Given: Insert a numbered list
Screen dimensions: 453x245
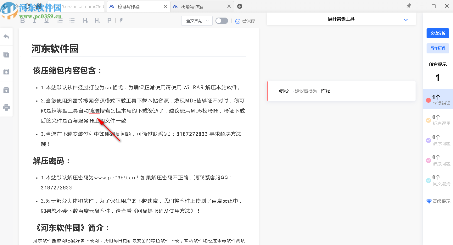Looking at the screenshot, I should [x=60, y=20].
